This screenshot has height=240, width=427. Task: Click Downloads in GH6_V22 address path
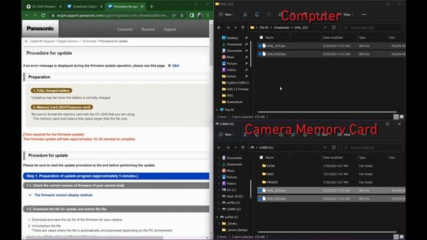click(282, 27)
